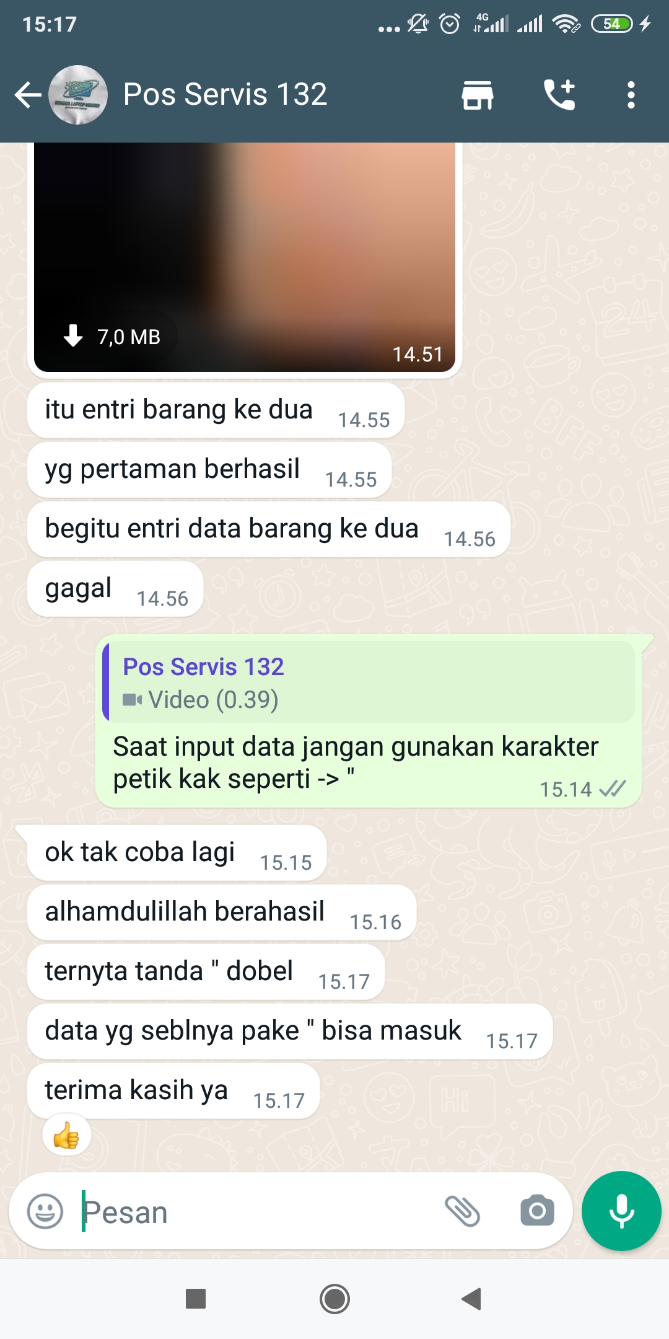Open Pos Servis 132 profile picture
669x1339 pixels.
tap(78, 95)
